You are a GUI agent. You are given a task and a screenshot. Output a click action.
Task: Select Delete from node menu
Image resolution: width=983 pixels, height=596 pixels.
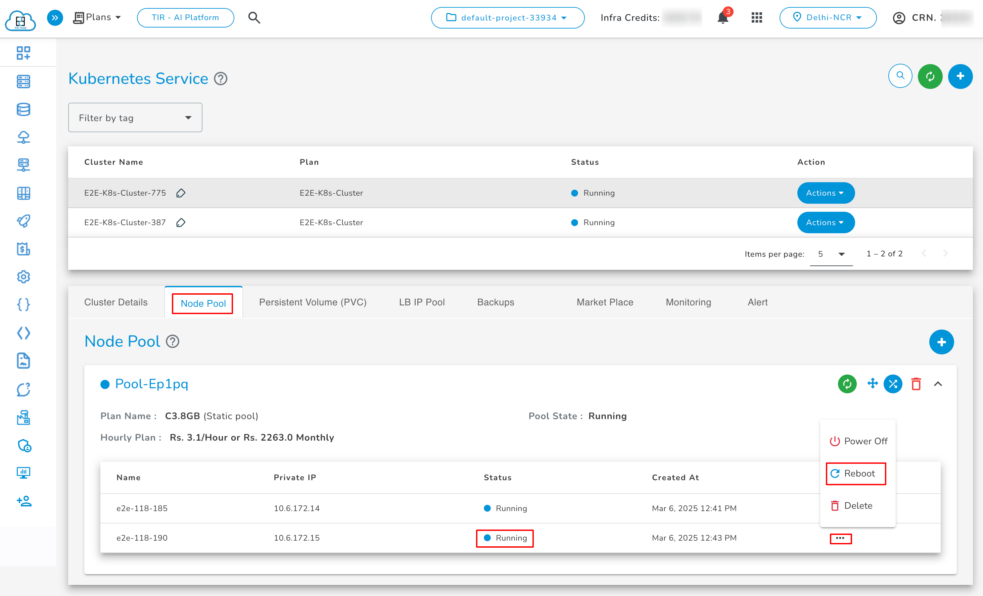858,506
